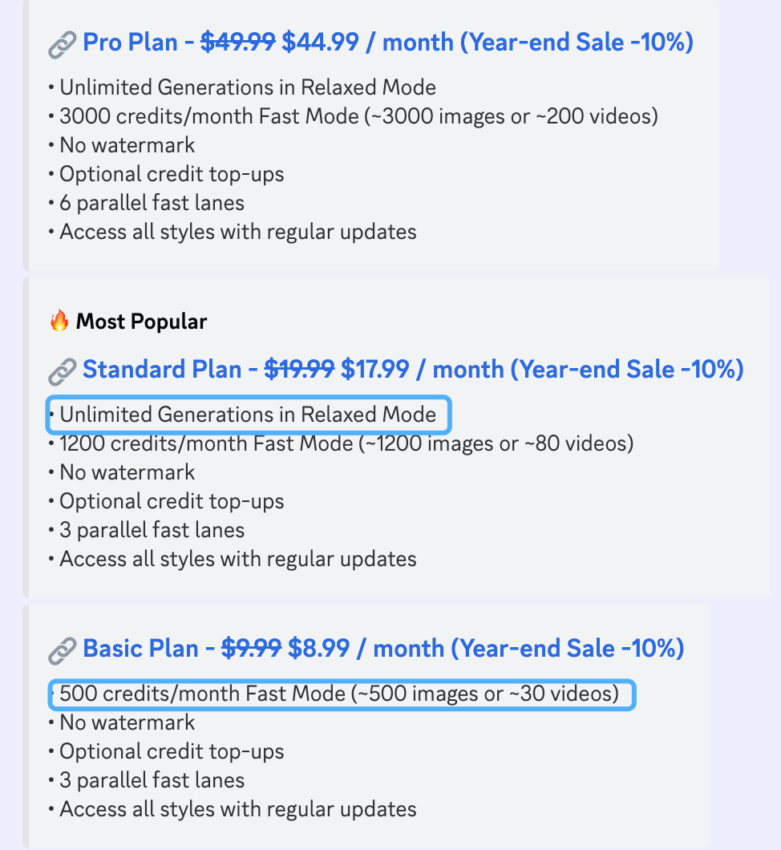Click the Most Popular label
Viewport: 781px width, 850px height.
(141, 322)
